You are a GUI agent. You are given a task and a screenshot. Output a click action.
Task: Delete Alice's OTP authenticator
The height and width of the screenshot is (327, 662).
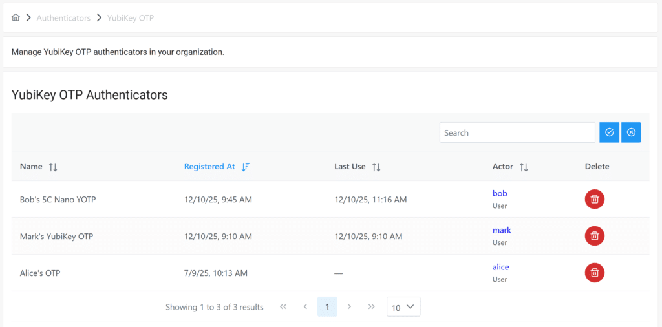click(x=595, y=273)
